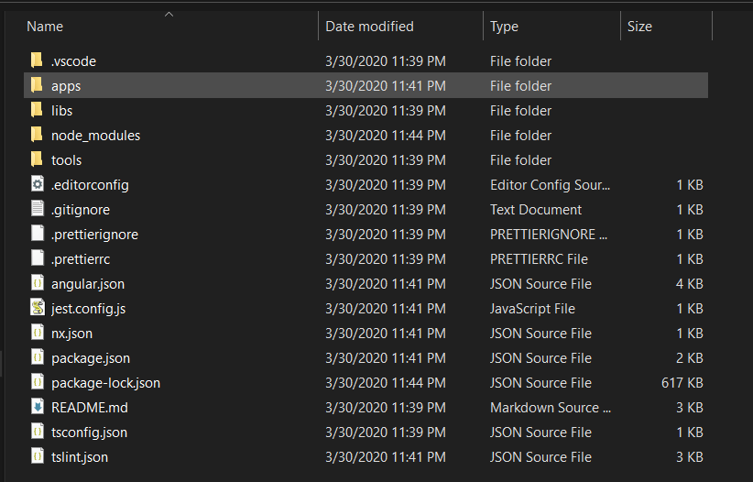Click the tslint.json file name
753x482 pixels.
click(x=79, y=456)
